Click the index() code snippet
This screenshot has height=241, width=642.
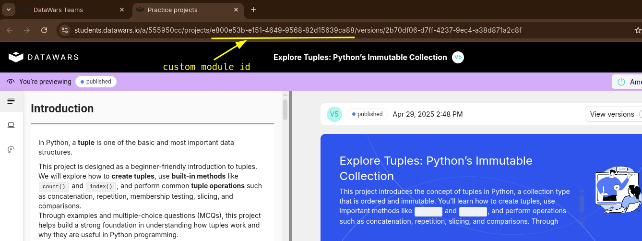tap(101, 186)
